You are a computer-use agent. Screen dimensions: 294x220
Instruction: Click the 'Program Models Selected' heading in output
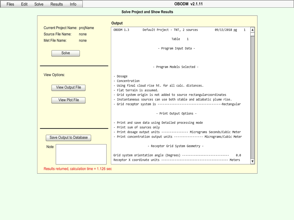tap(176, 67)
